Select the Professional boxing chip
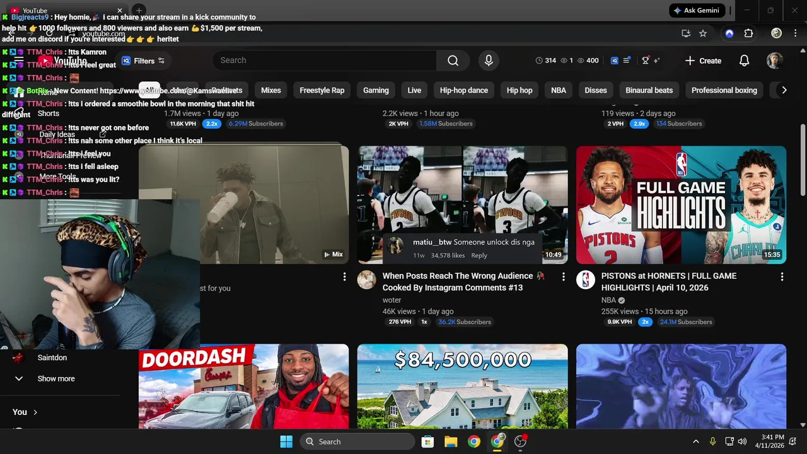Image resolution: width=807 pixels, height=454 pixels. pyautogui.click(x=724, y=90)
